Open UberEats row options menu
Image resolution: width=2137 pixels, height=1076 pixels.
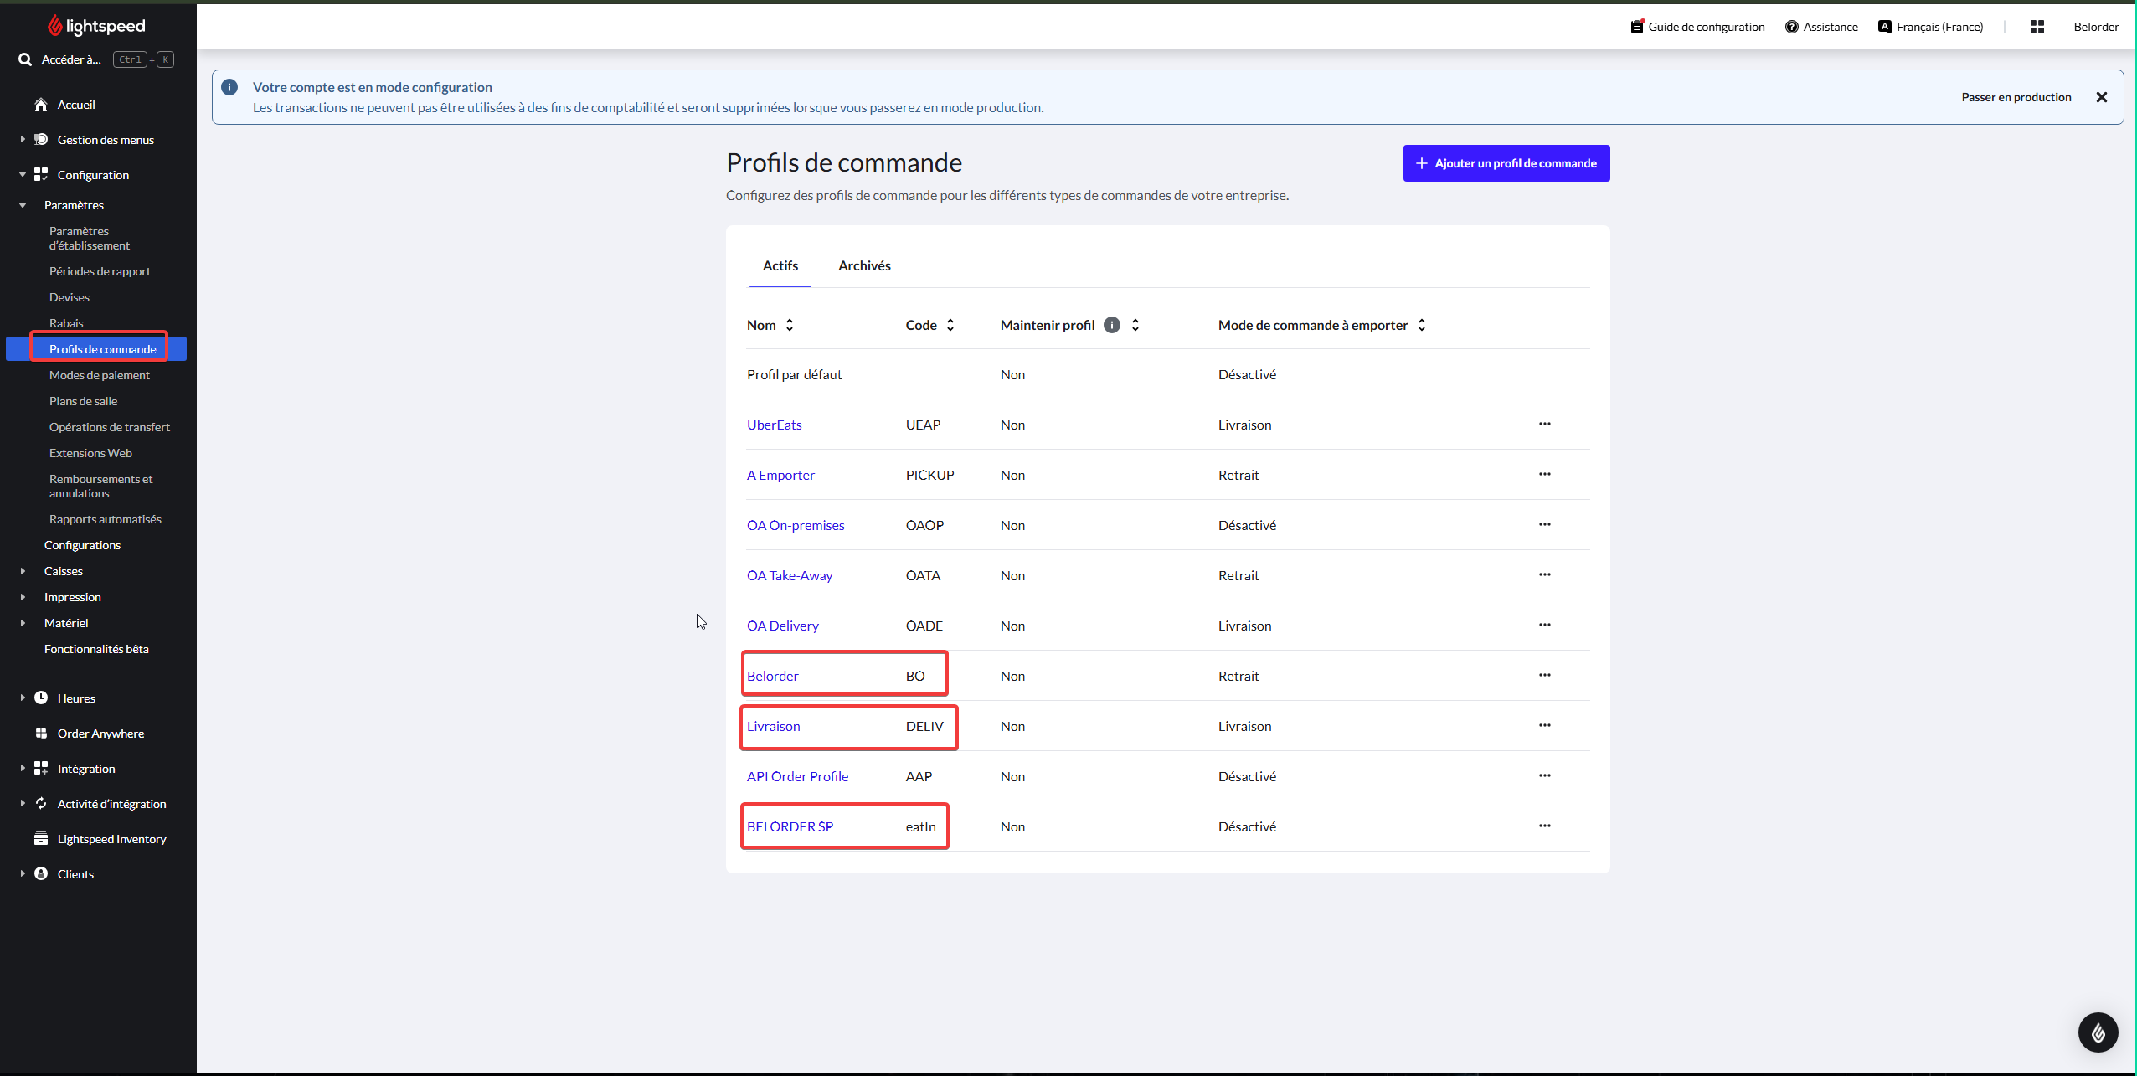point(1545,424)
